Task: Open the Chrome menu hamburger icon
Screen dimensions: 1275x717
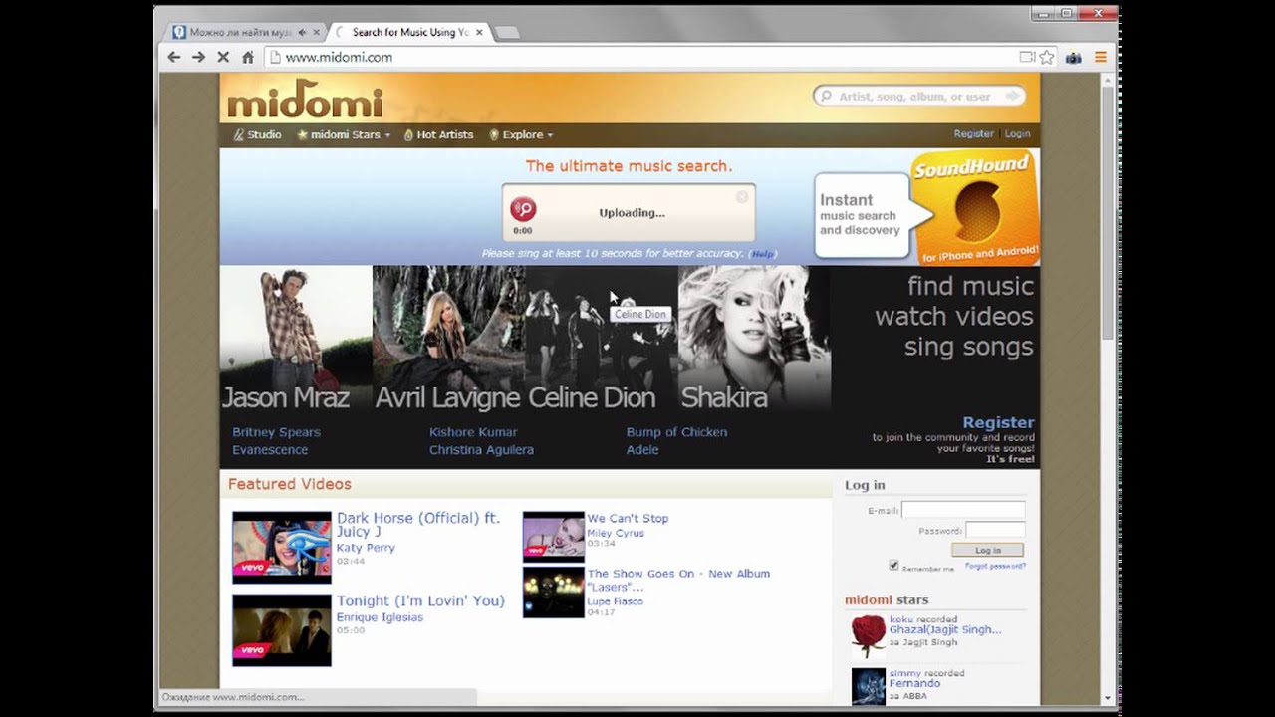Action: (1101, 58)
